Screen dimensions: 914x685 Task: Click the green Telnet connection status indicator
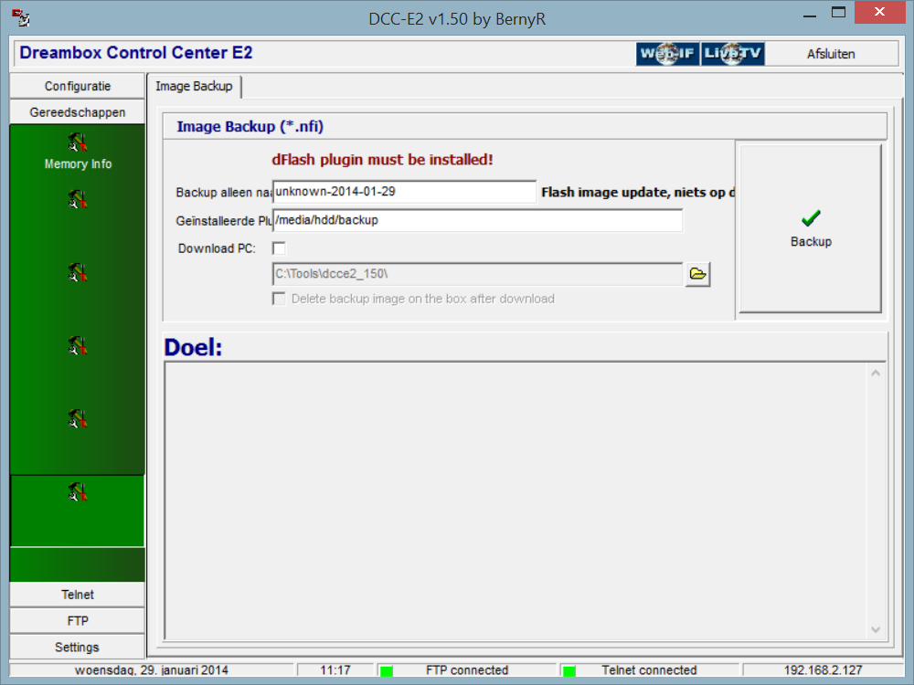569,671
